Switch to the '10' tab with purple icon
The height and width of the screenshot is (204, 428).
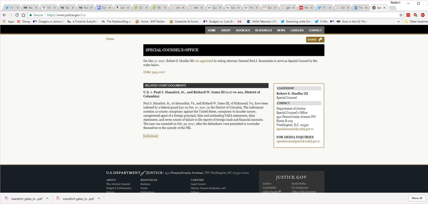click(x=49, y=7)
